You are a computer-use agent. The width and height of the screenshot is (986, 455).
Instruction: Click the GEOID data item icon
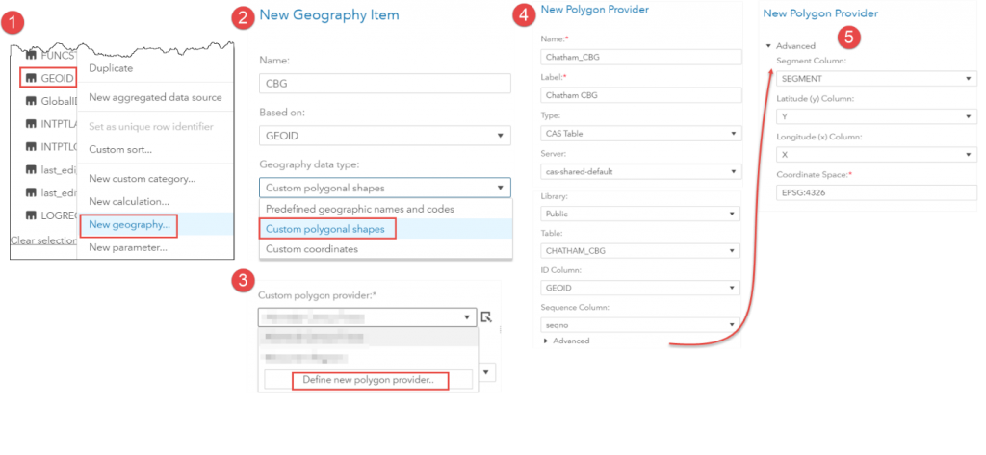[x=30, y=79]
